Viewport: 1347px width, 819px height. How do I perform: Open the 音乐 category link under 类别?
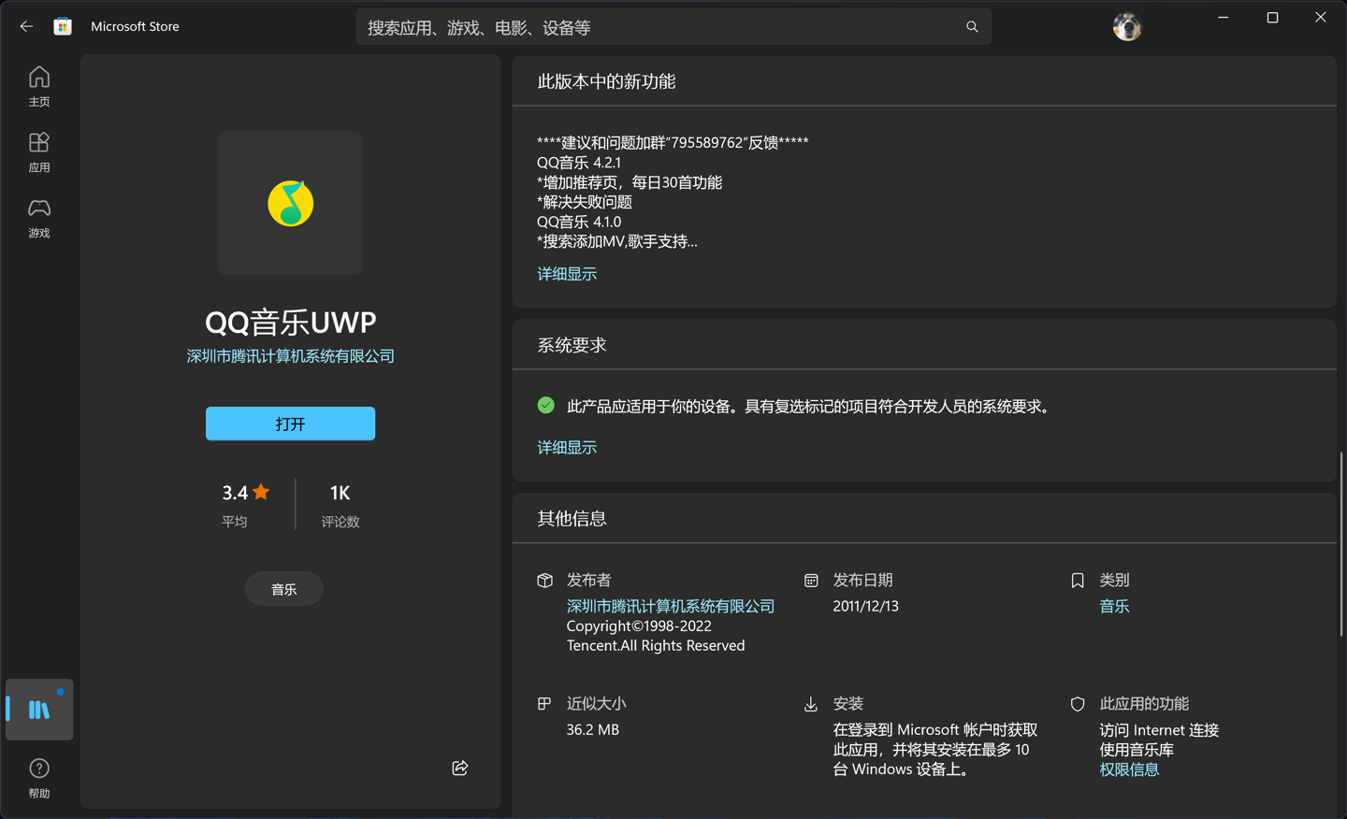click(x=1114, y=606)
